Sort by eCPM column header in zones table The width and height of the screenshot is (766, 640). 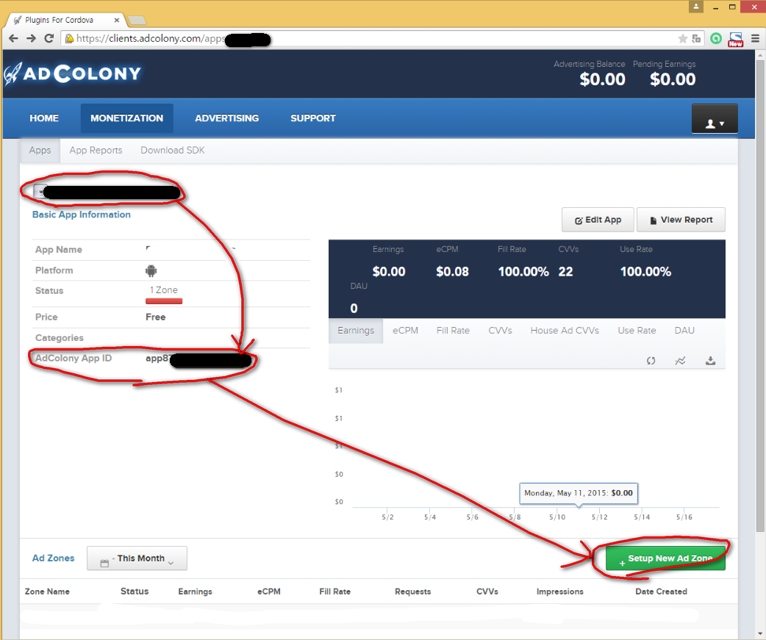click(268, 592)
